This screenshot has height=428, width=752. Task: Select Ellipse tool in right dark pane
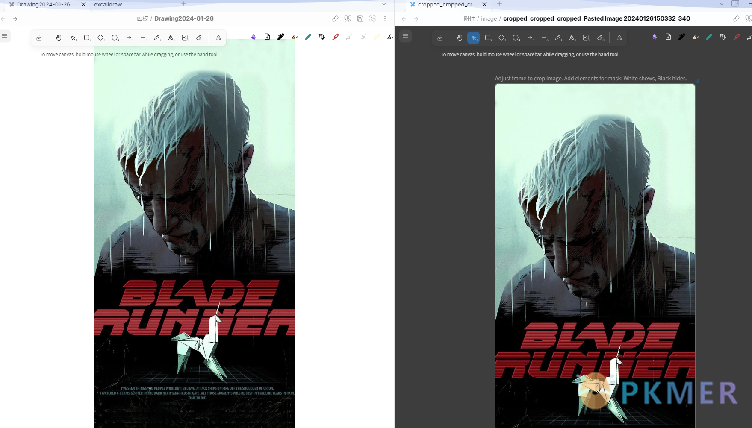click(516, 38)
